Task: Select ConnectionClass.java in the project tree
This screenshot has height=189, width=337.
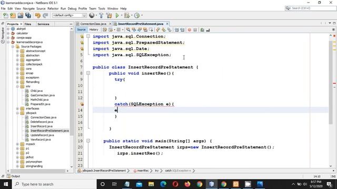Action: point(43,118)
